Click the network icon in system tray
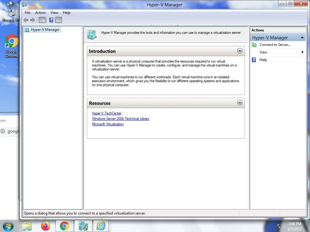Screen dimensions: 310x232 279,226
